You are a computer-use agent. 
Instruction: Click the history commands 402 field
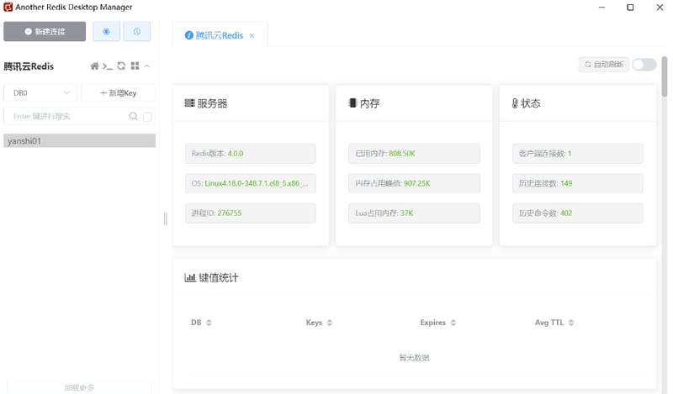tap(578, 213)
